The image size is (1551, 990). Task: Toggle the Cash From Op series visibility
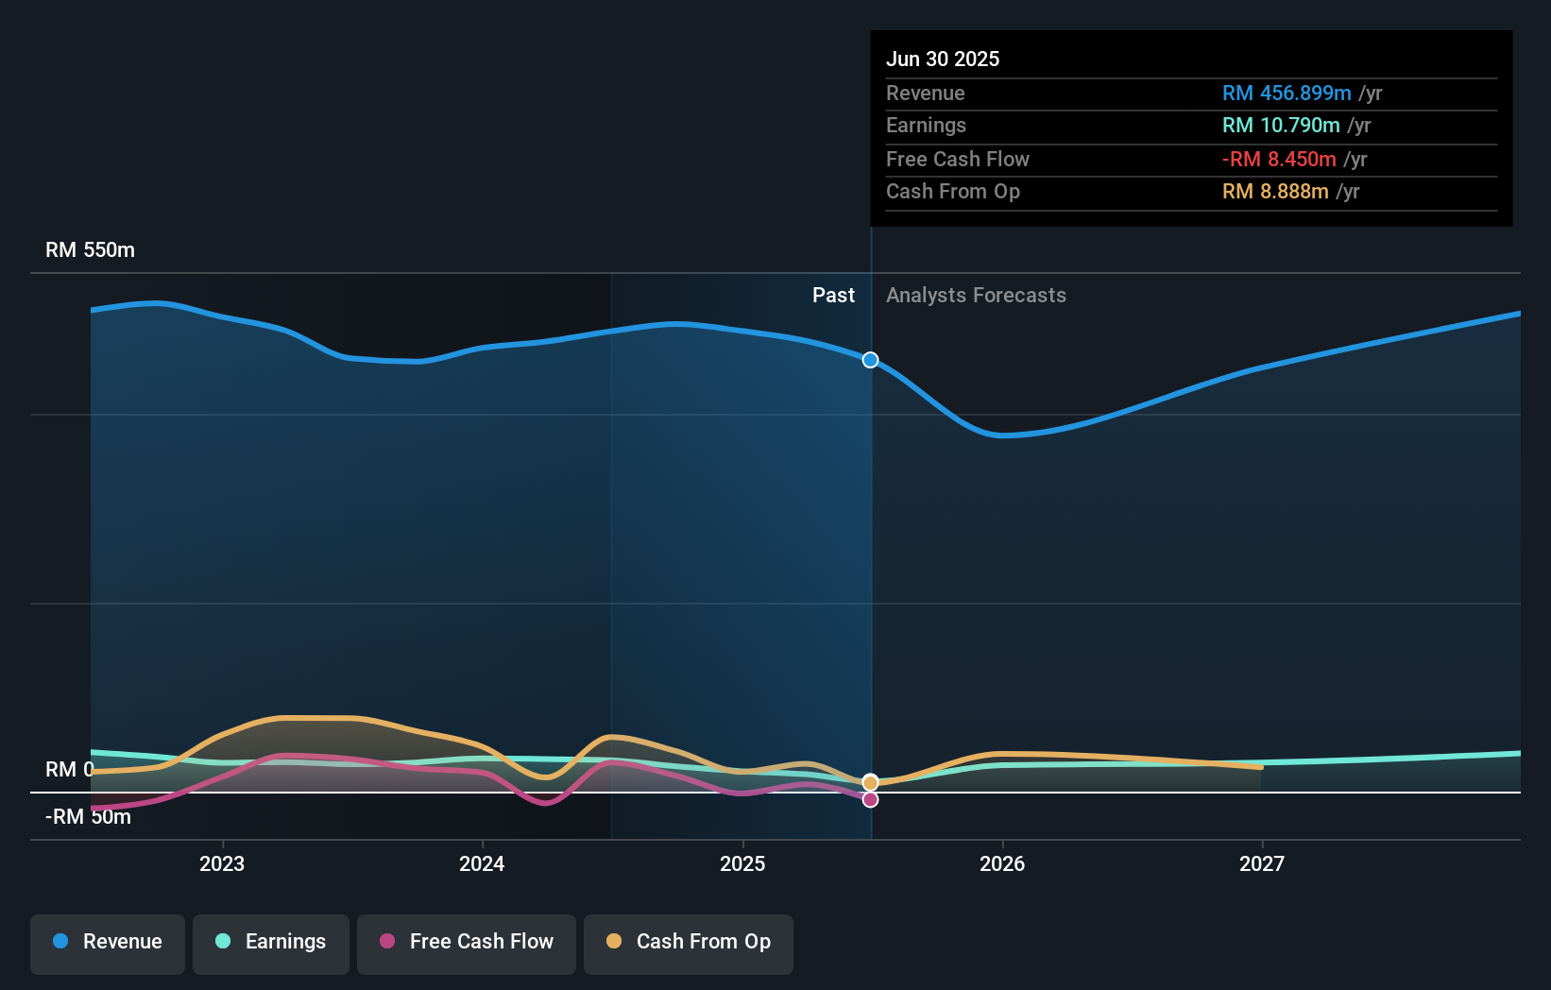(688, 944)
